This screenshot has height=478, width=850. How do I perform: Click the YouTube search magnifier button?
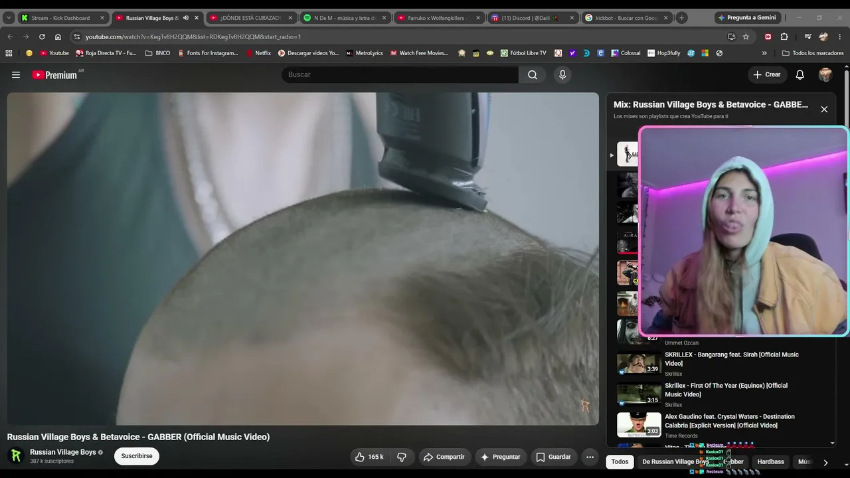(x=533, y=75)
